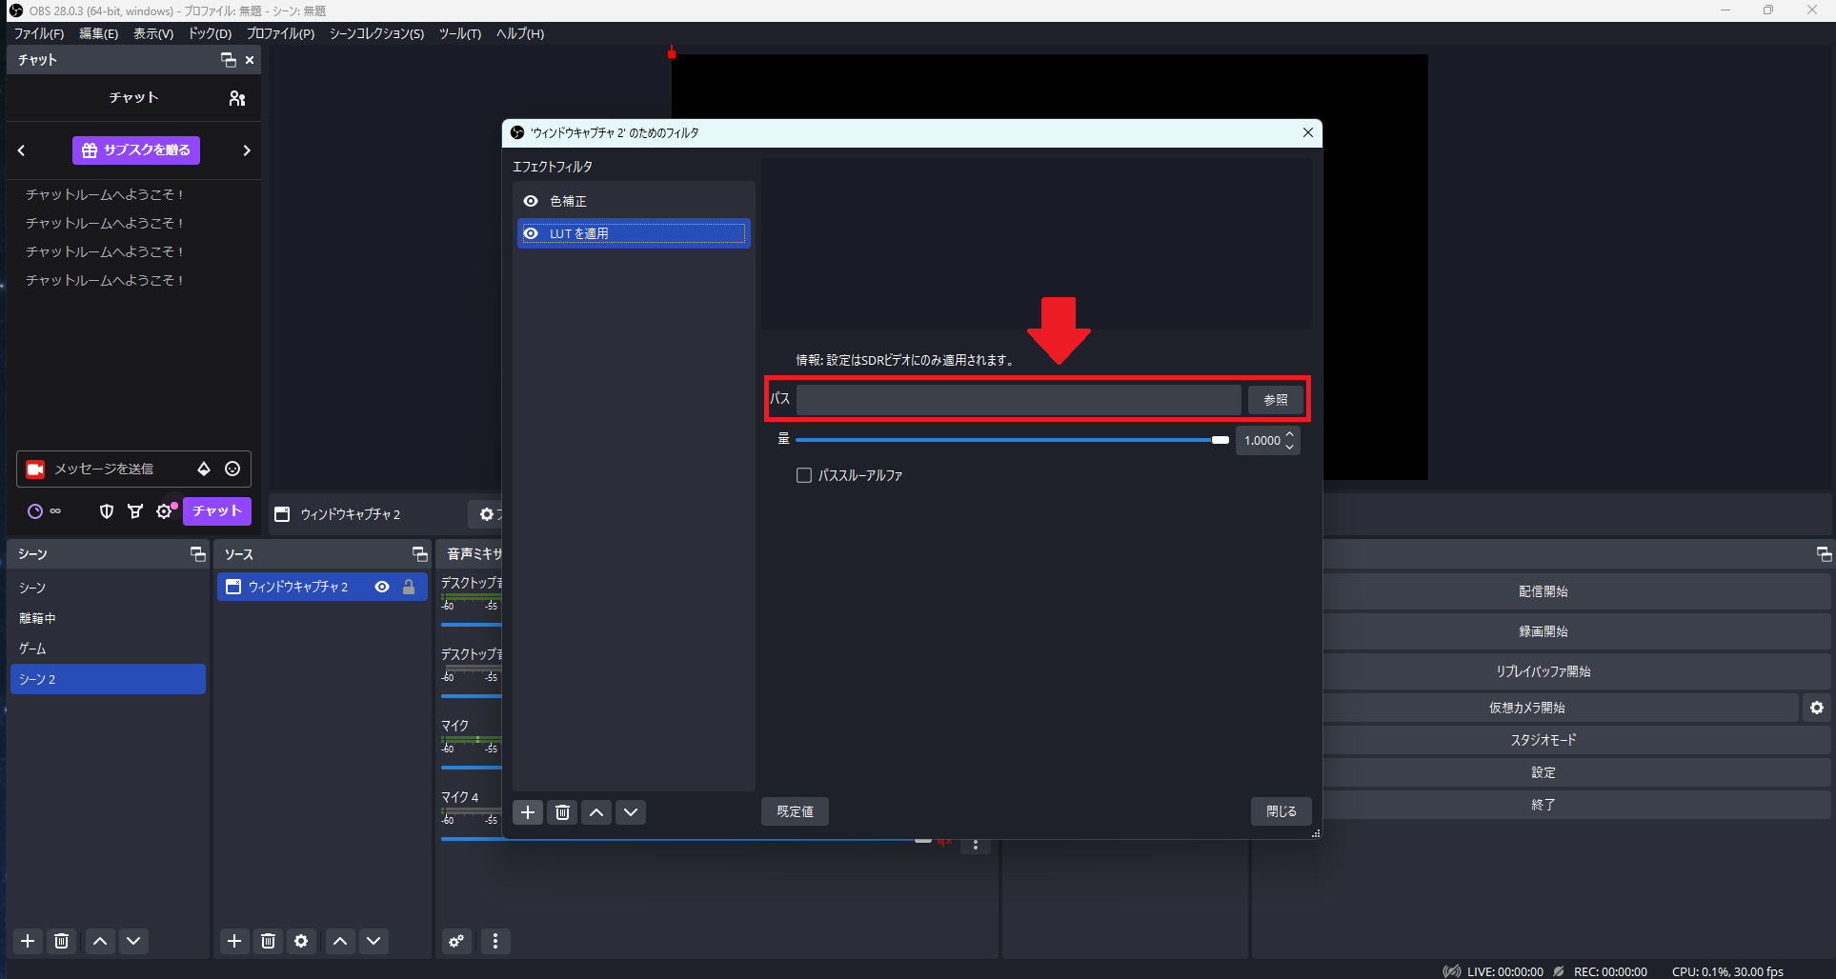Click the chat settings gear icon
The height and width of the screenshot is (979, 1836).
click(x=164, y=511)
